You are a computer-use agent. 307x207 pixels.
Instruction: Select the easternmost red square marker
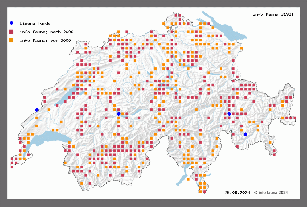pyautogui.click(x=295, y=118)
